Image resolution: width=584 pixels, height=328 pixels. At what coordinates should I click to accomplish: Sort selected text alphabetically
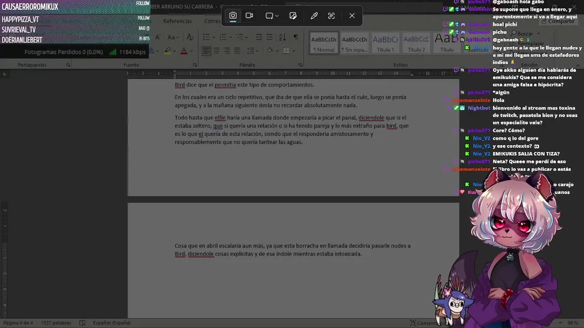point(282,37)
